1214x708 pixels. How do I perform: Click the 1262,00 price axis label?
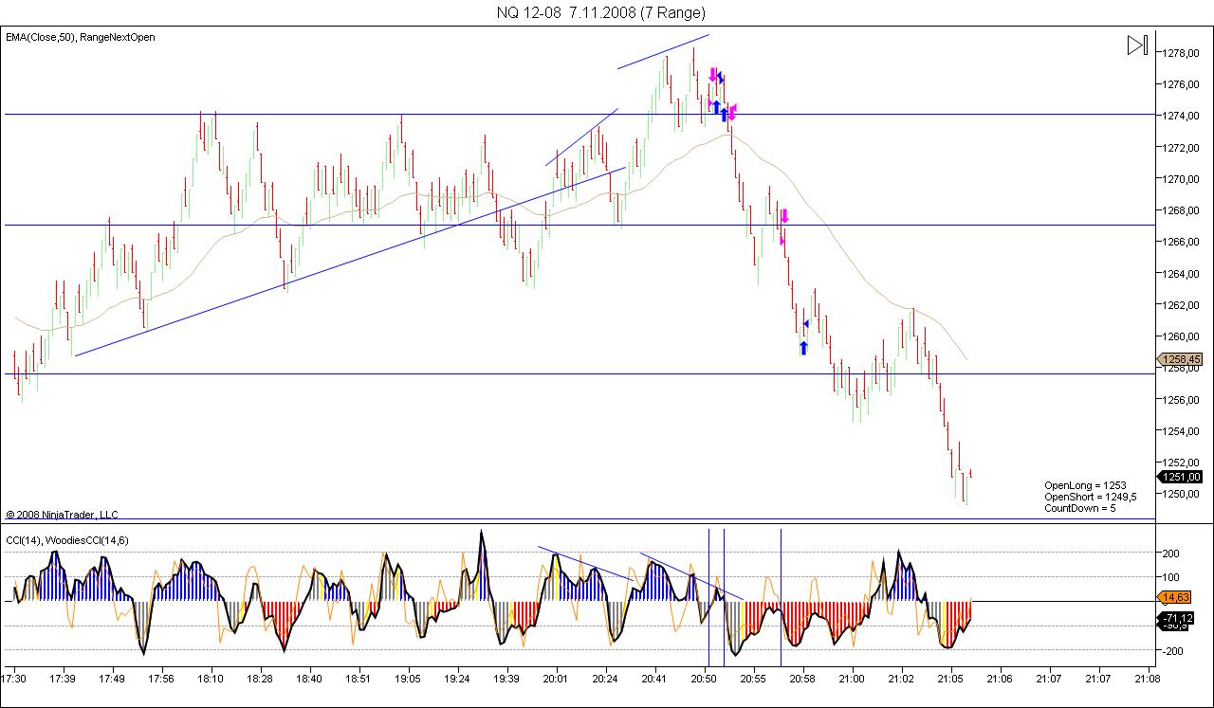(x=1180, y=304)
